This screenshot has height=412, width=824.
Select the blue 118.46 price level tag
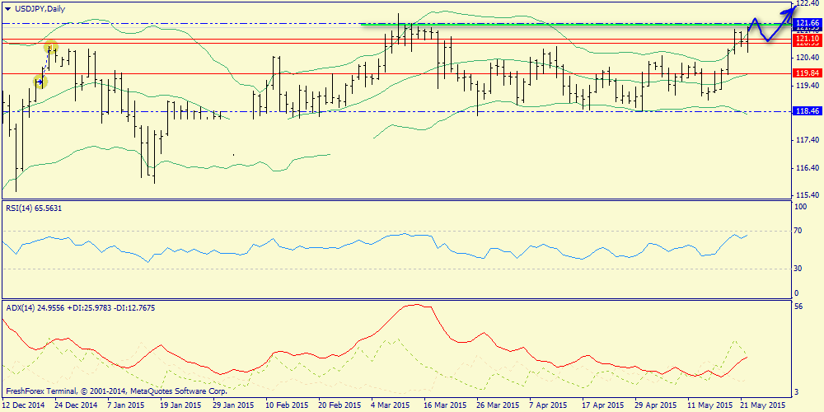click(808, 112)
